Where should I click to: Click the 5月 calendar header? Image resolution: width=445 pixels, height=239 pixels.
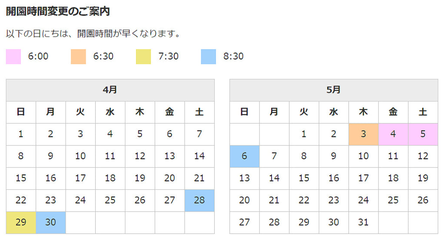pyautogui.click(x=334, y=90)
